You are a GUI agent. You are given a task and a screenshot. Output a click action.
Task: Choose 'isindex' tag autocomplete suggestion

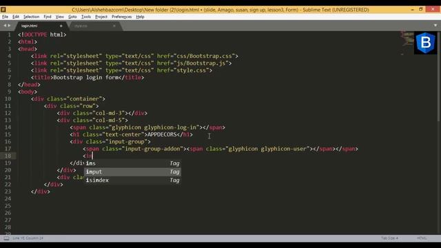132,180
